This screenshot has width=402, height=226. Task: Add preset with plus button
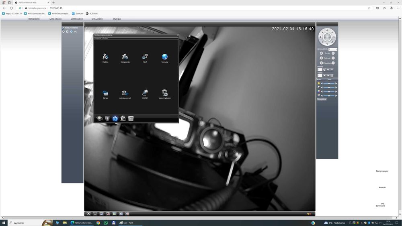tap(328, 69)
